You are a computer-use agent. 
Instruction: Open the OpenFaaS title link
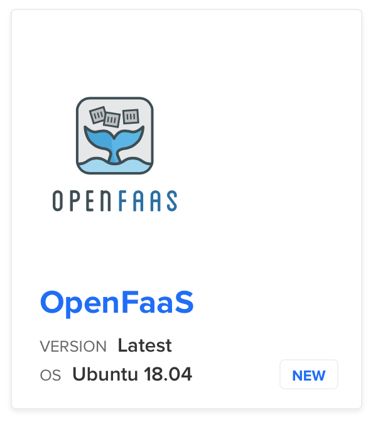click(x=117, y=303)
